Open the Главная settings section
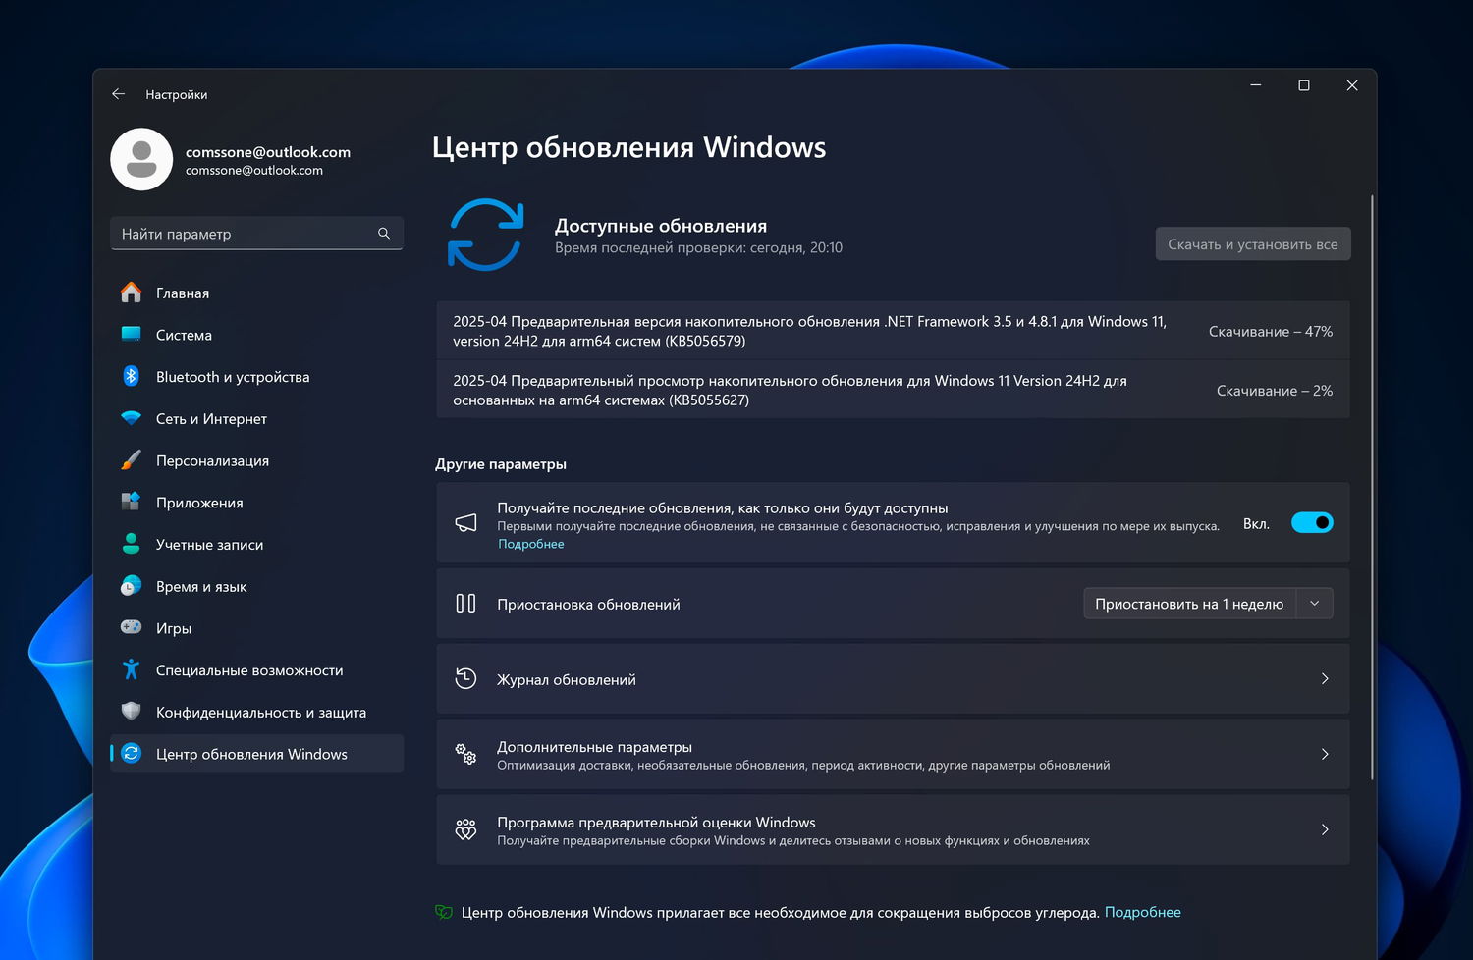Image resolution: width=1473 pixels, height=960 pixels. click(x=257, y=293)
